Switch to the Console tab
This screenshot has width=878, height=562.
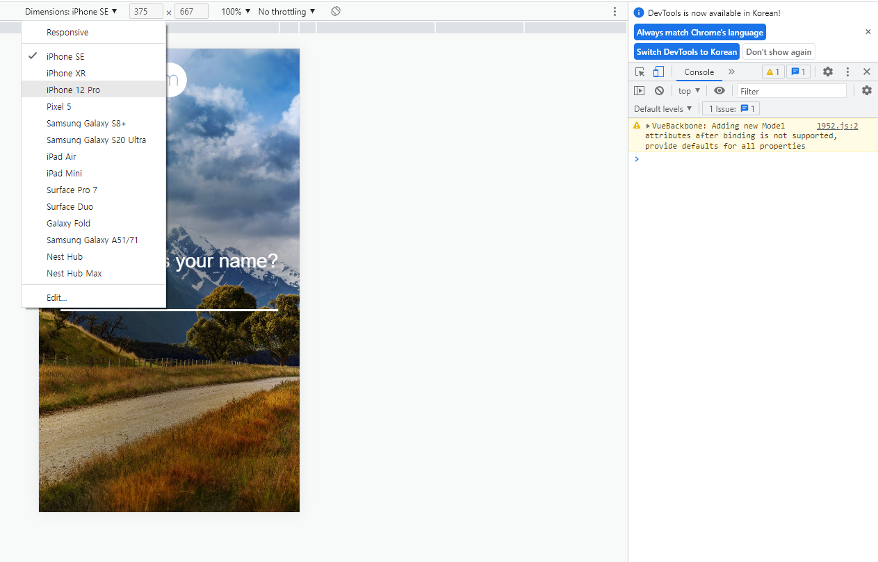pos(699,72)
